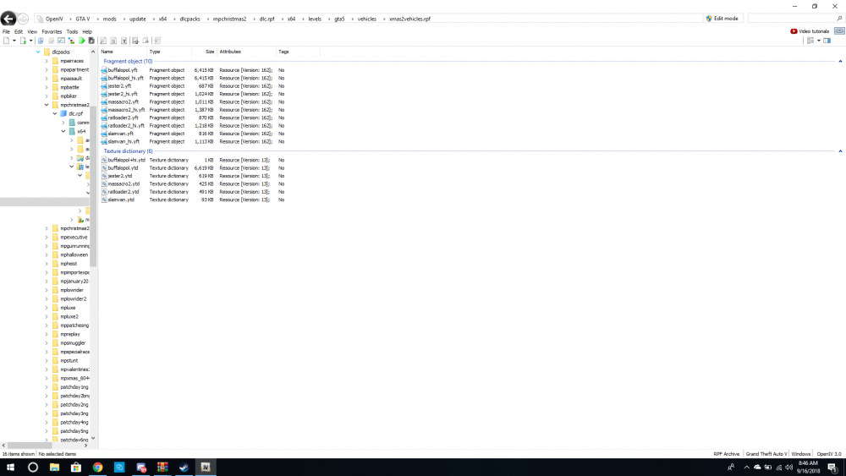Sort by the Name column header
This screenshot has height=476, width=846.
pyautogui.click(x=123, y=52)
